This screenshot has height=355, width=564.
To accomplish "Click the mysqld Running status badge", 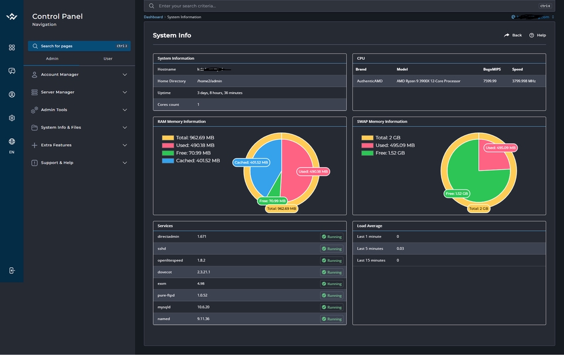I will coord(331,307).
